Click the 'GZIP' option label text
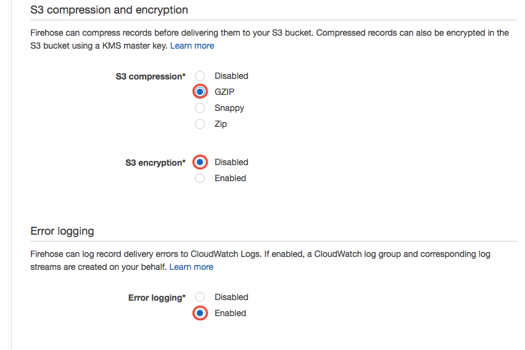525x350 pixels. coord(225,92)
